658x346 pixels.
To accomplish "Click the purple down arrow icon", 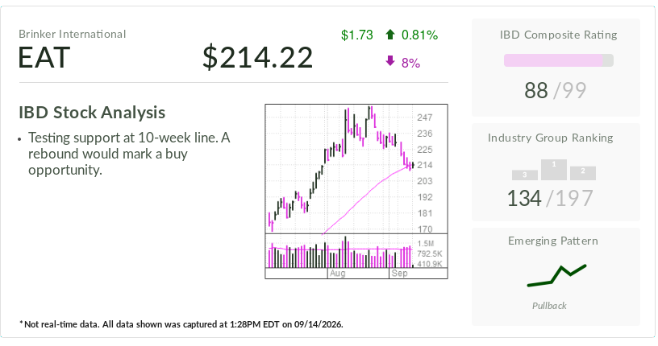I will pos(389,62).
